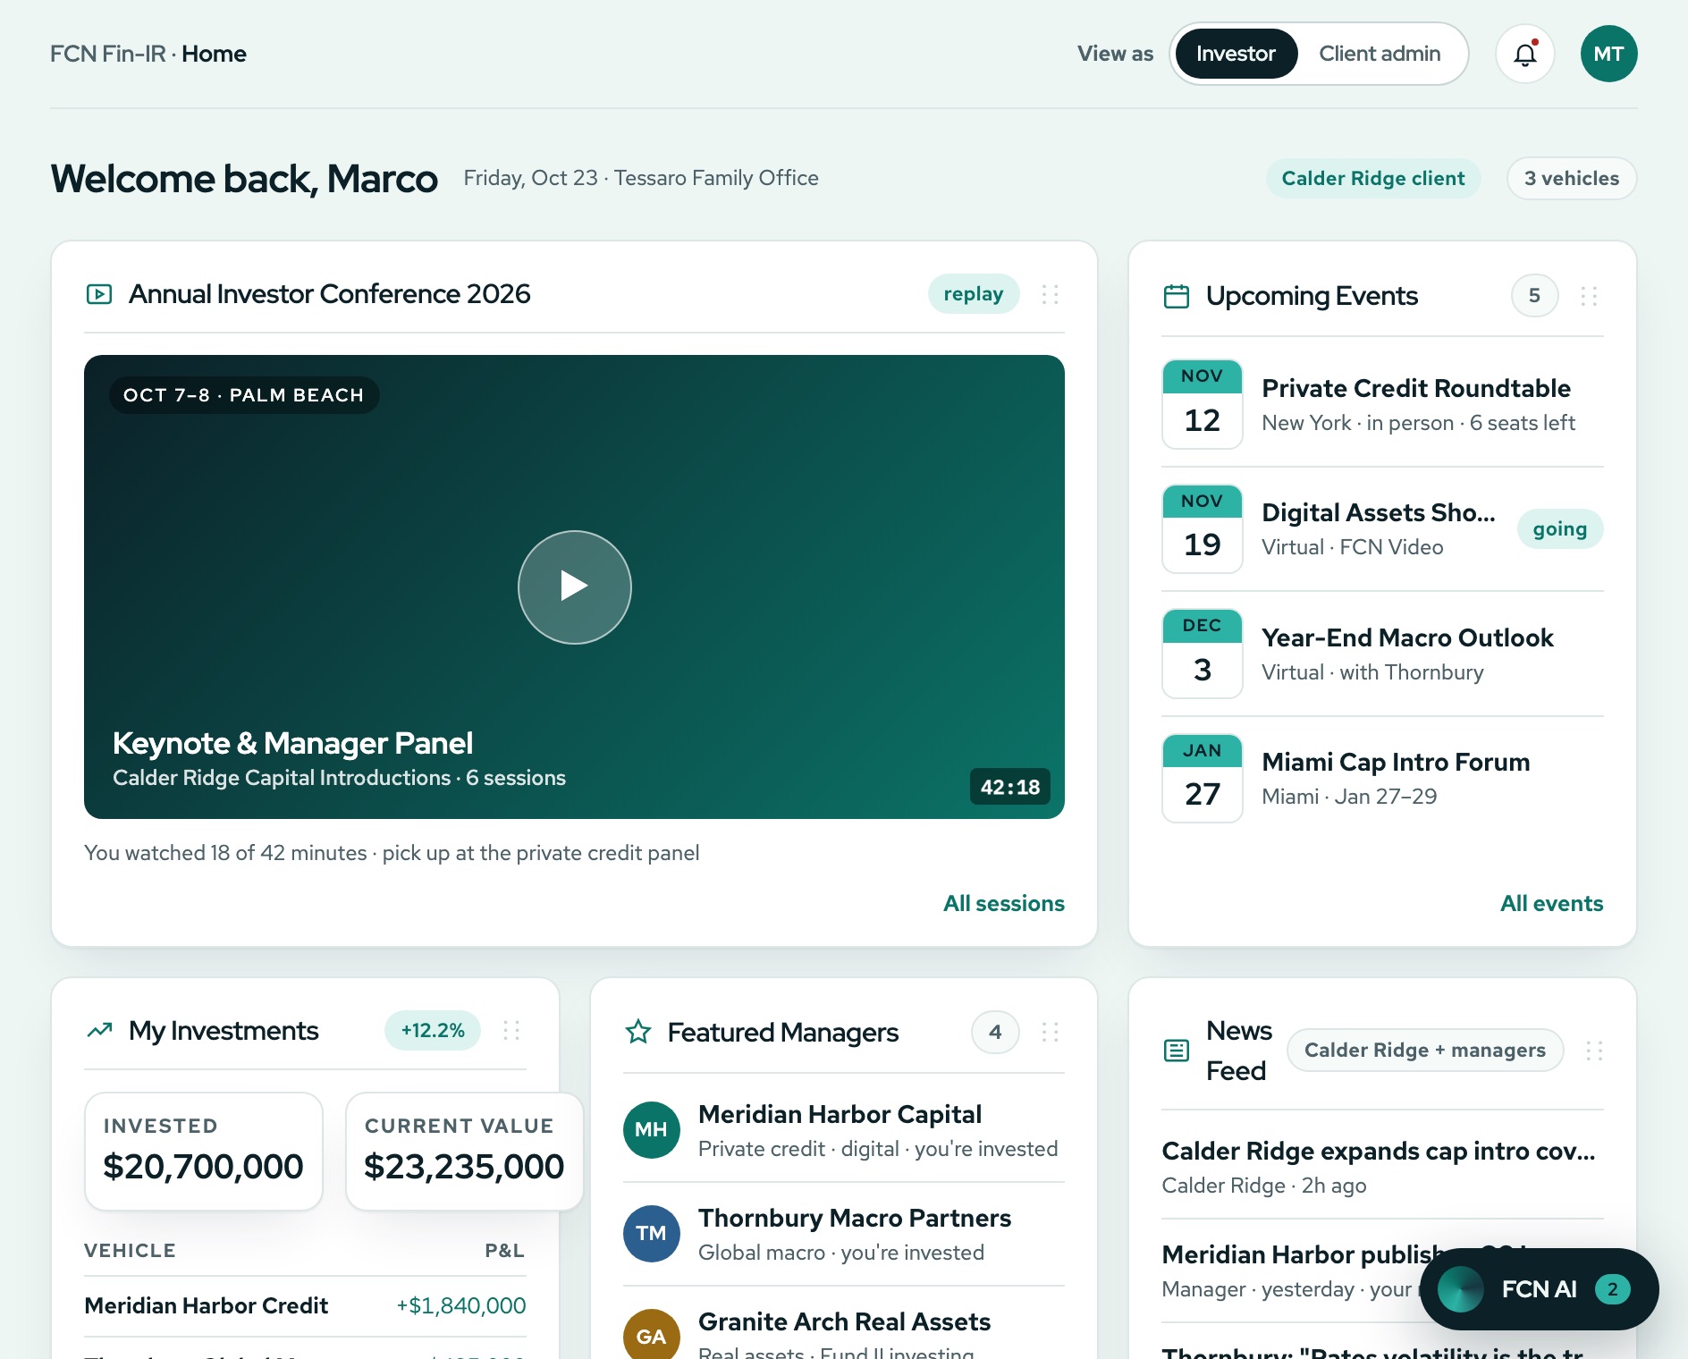Image resolution: width=1688 pixels, height=1359 pixels.
Task: Open Miami Cap Intro Forum event
Action: point(1382,779)
